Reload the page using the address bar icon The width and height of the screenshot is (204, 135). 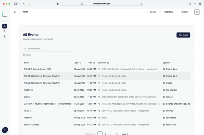[141, 4]
